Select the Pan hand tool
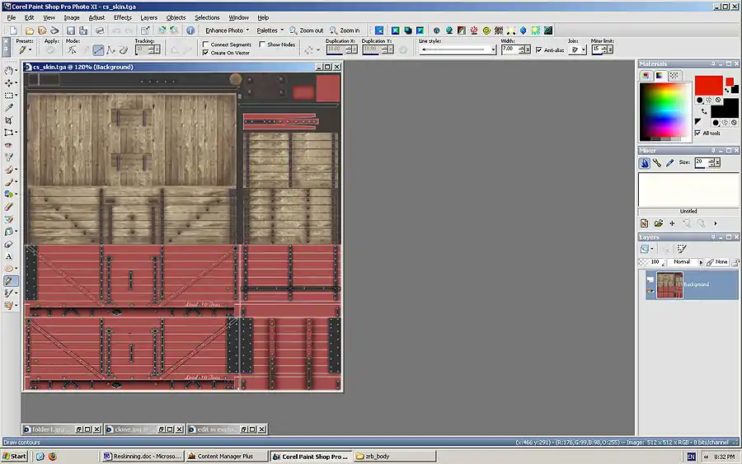742x464 pixels. click(10, 71)
